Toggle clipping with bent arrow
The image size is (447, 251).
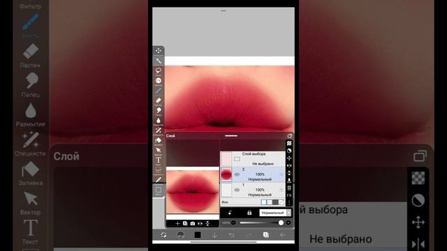[230, 213]
